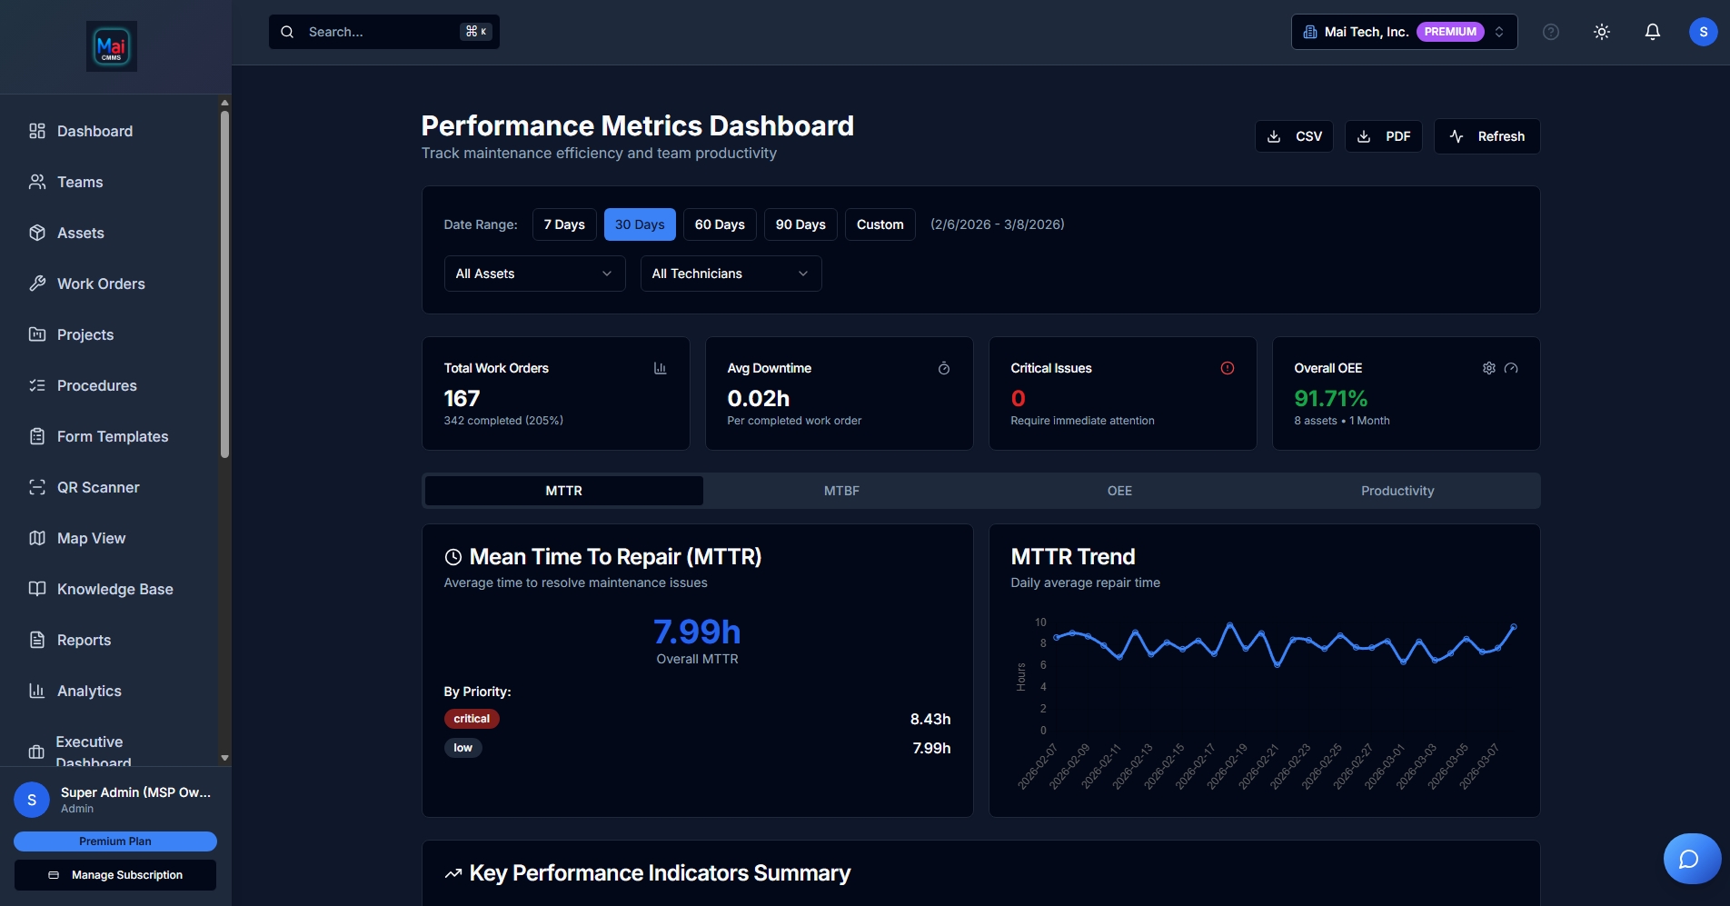Switch to the Productivity tab
The height and width of the screenshot is (906, 1730).
(x=1397, y=491)
